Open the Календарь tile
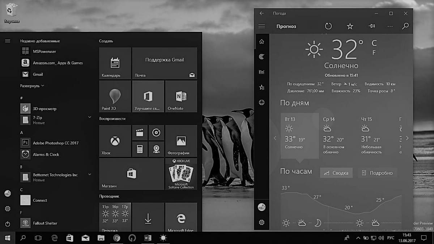 (x=115, y=63)
